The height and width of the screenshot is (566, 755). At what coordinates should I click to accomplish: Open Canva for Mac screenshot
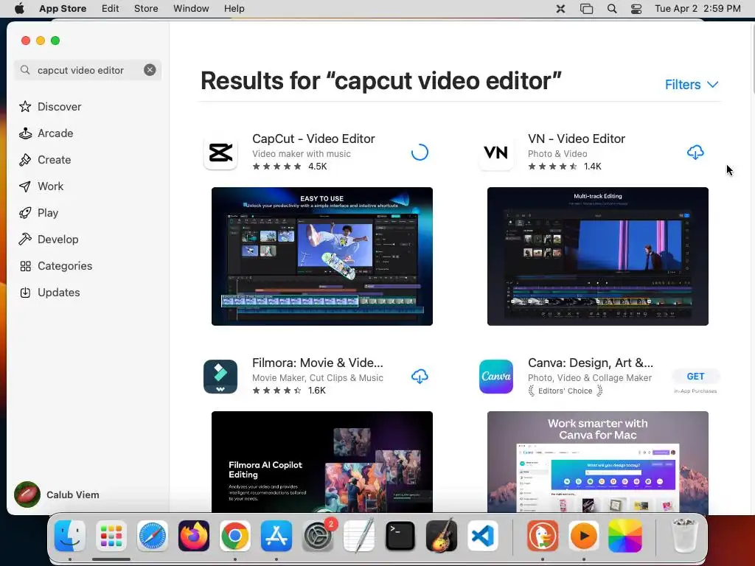pyautogui.click(x=597, y=461)
